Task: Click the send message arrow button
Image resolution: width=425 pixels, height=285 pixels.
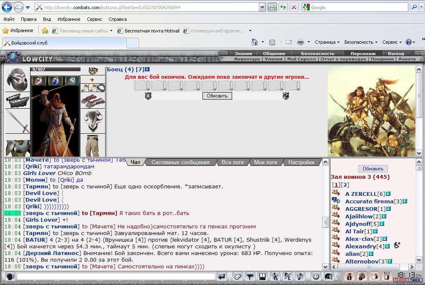Action: pos(222,277)
